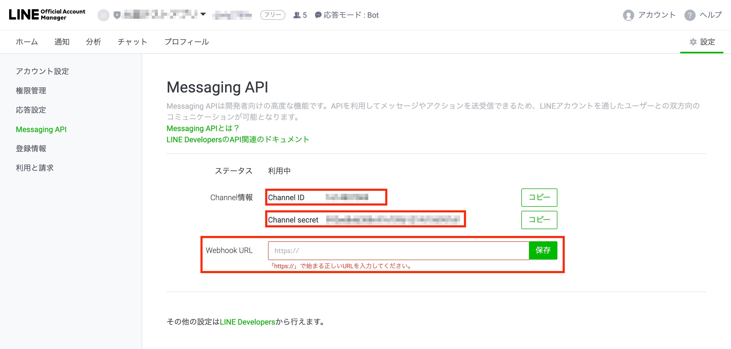Open 権限管理 in the sidebar
The width and height of the screenshot is (731, 349).
click(31, 91)
